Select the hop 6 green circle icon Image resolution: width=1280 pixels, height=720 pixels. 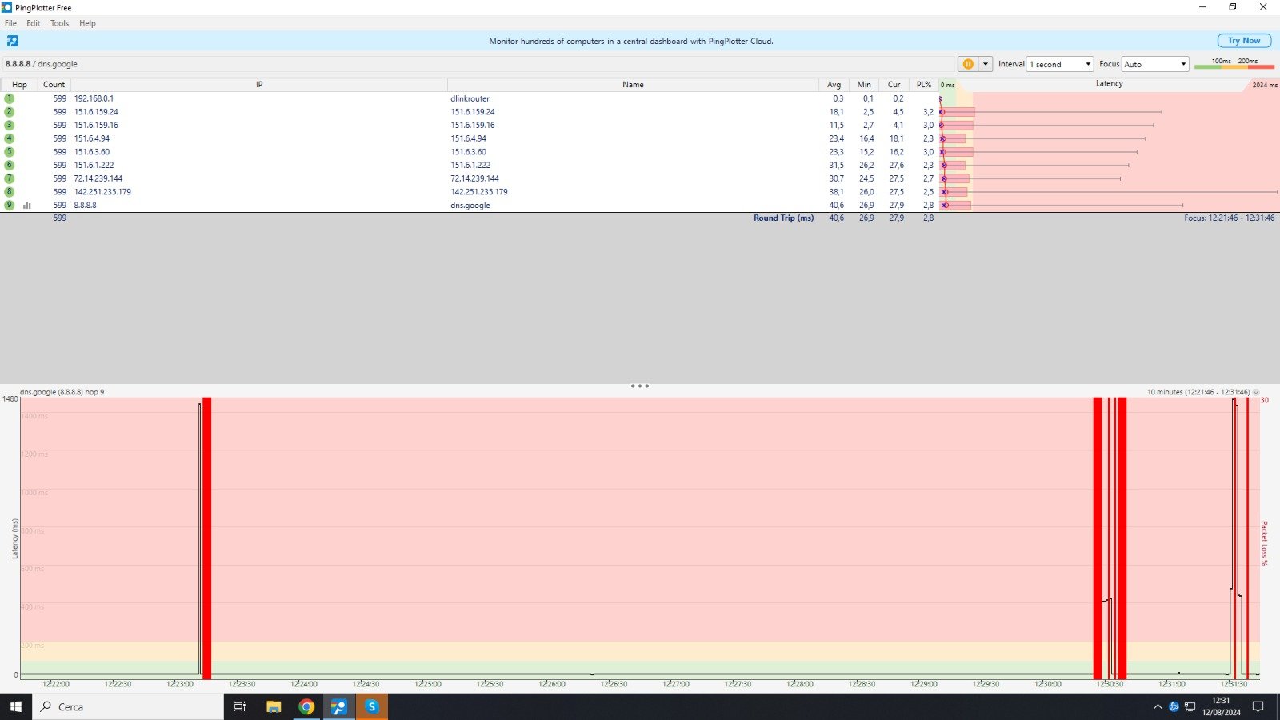tap(10, 165)
